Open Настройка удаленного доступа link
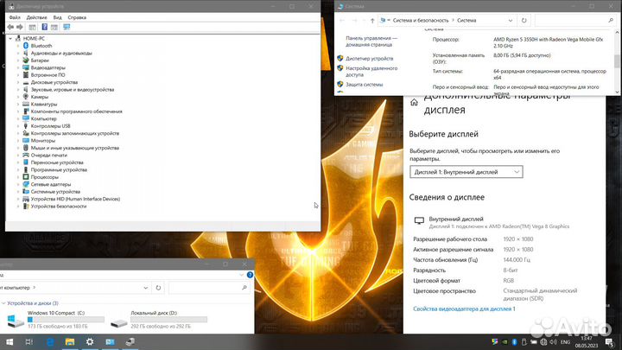622x350 pixels. (x=371, y=72)
